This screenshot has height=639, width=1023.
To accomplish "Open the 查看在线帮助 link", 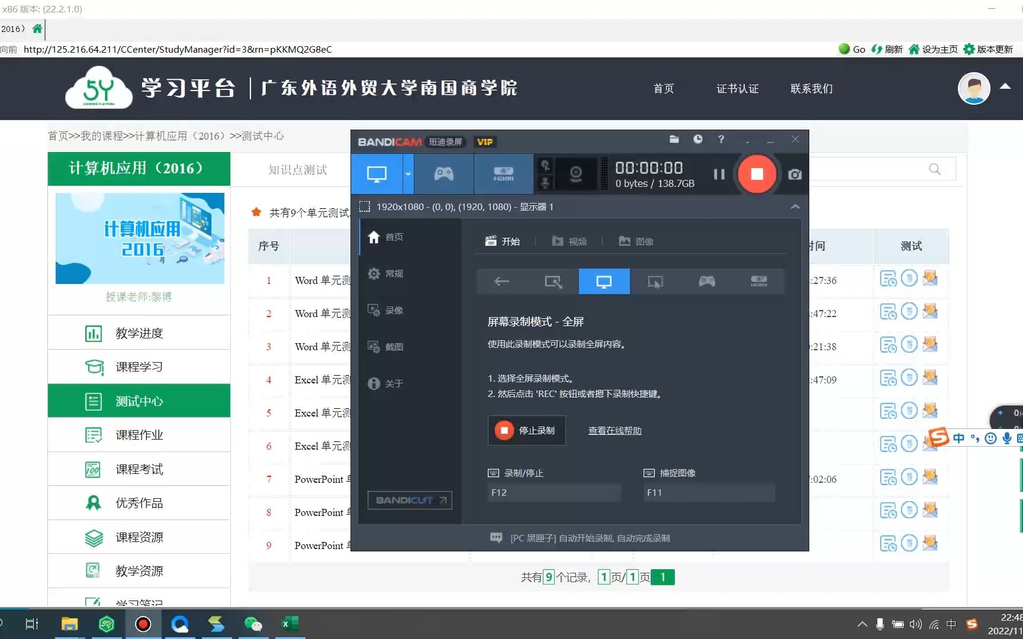I will [615, 431].
